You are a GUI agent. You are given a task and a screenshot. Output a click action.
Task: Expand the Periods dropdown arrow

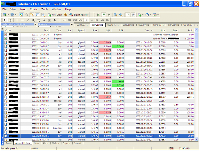click(150, 15)
